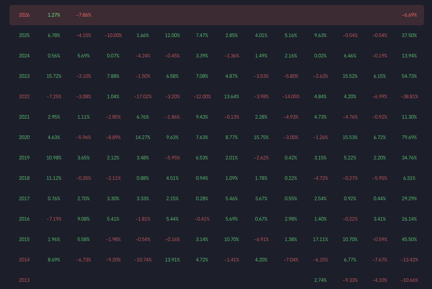
Task: Select the 13.91% cell in 2014 row
Action: click(x=172, y=260)
